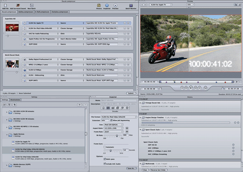Click the add setting plus button

(80, 105)
